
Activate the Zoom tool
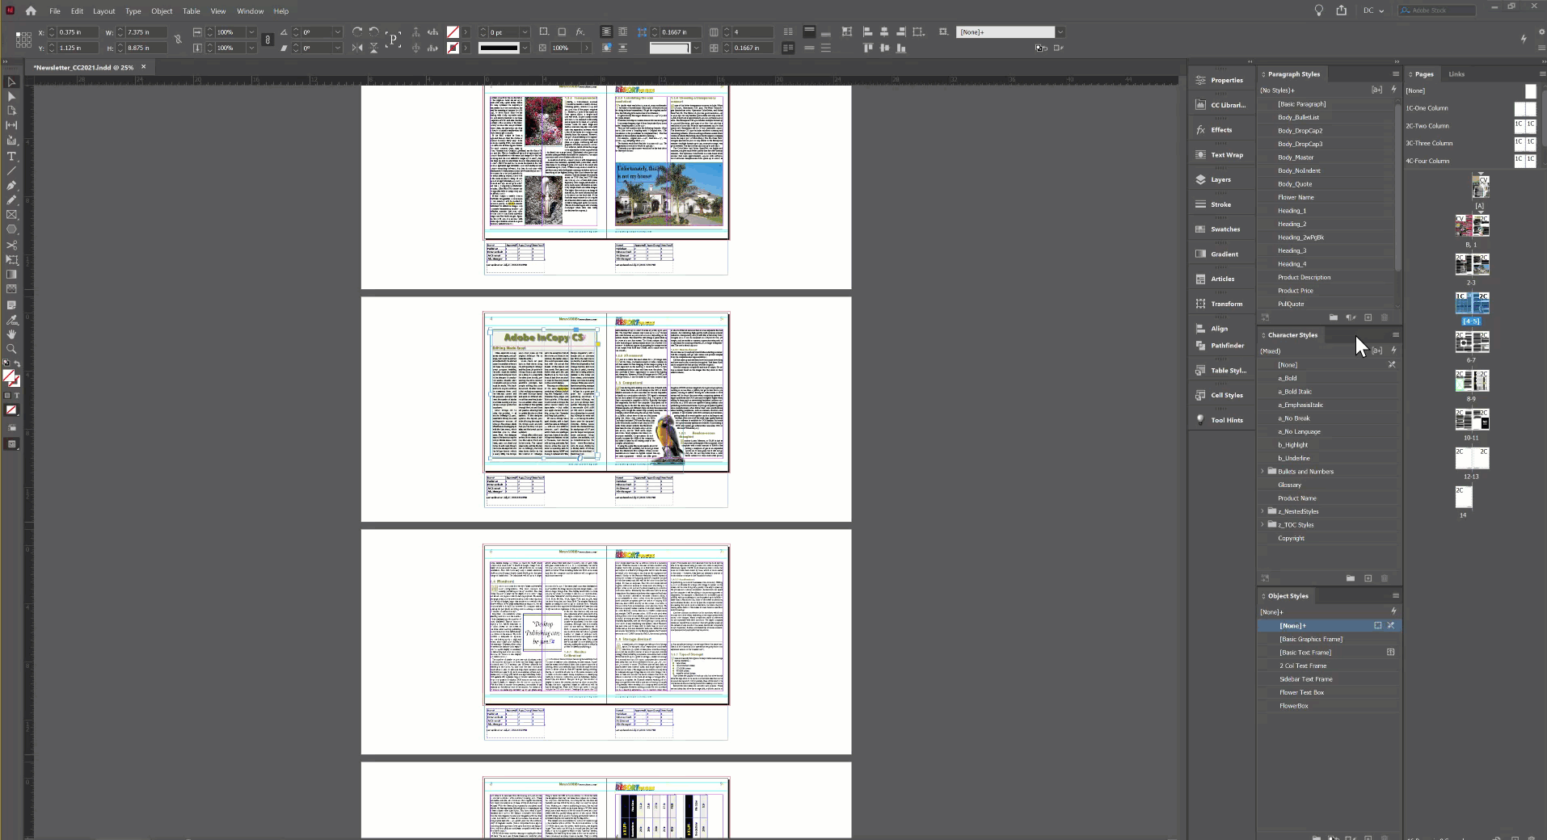click(x=11, y=349)
